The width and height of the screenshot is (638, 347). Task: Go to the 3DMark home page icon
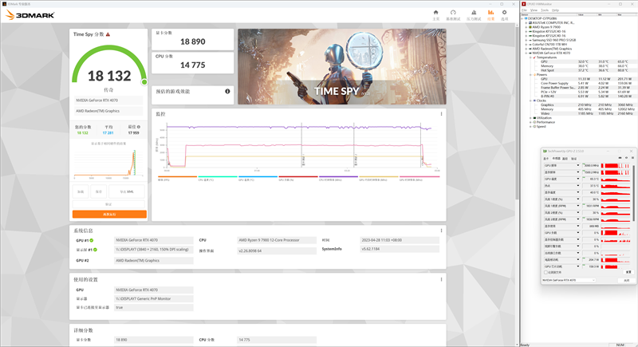point(435,13)
